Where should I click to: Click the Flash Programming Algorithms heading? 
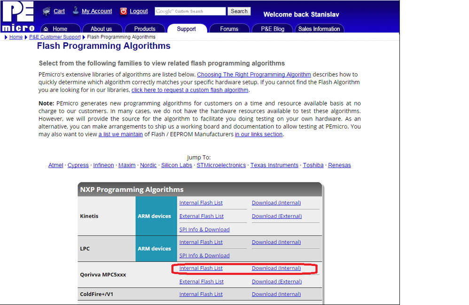tap(104, 46)
